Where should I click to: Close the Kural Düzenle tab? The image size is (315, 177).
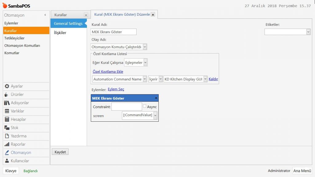(153, 14)
